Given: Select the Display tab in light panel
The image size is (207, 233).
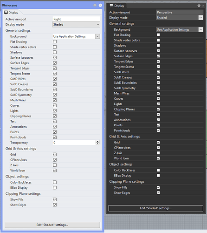Looking at the screenshot, I should pyautogui.click(x=11, y=13).
